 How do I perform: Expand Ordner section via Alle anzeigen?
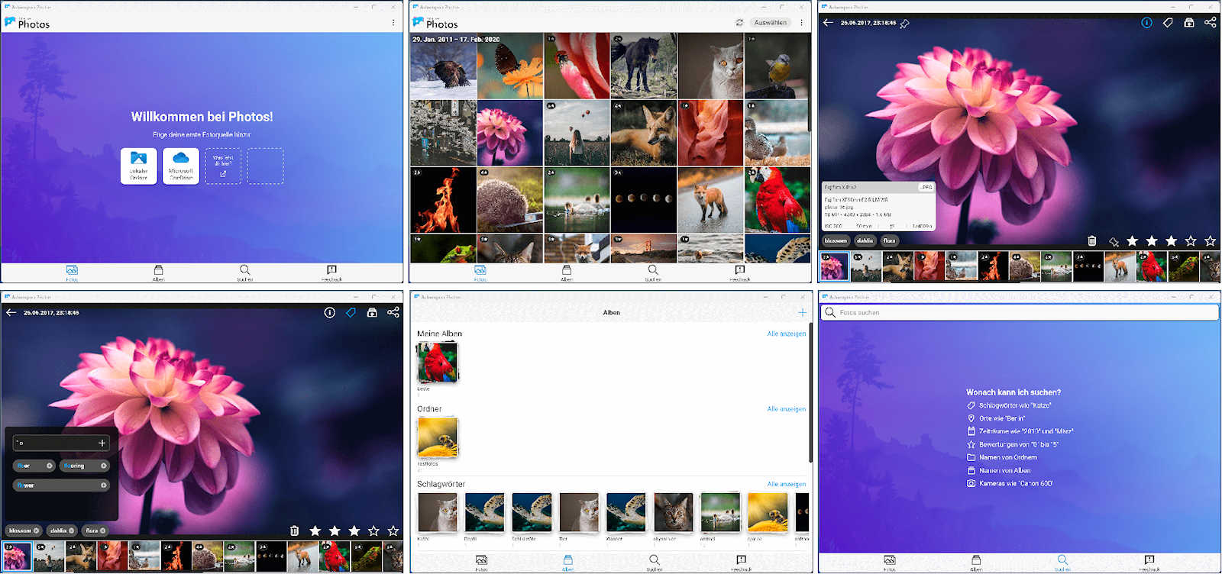pos(786,409)
